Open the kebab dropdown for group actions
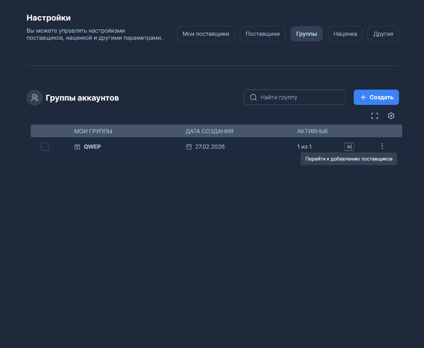Viewport: 424px width, 348px height. (382, 146)
